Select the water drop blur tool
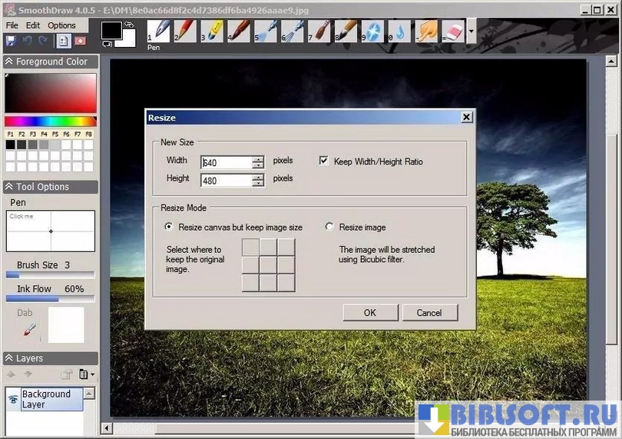622x439 pixels. click(x=399, y=31)
